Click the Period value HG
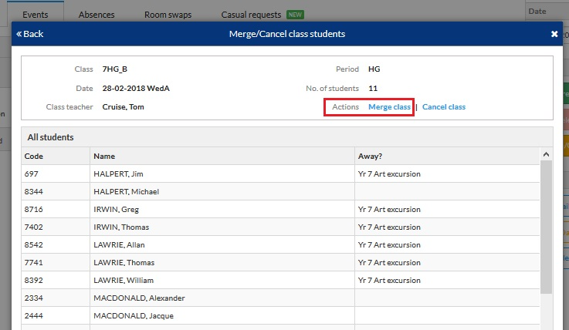Viewport: 569px width, 330px height. [374, 69]
